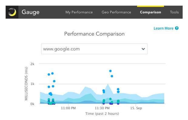Select the 11:30 PM time axis label
This screenshot has height=120, width=188.
102,108
